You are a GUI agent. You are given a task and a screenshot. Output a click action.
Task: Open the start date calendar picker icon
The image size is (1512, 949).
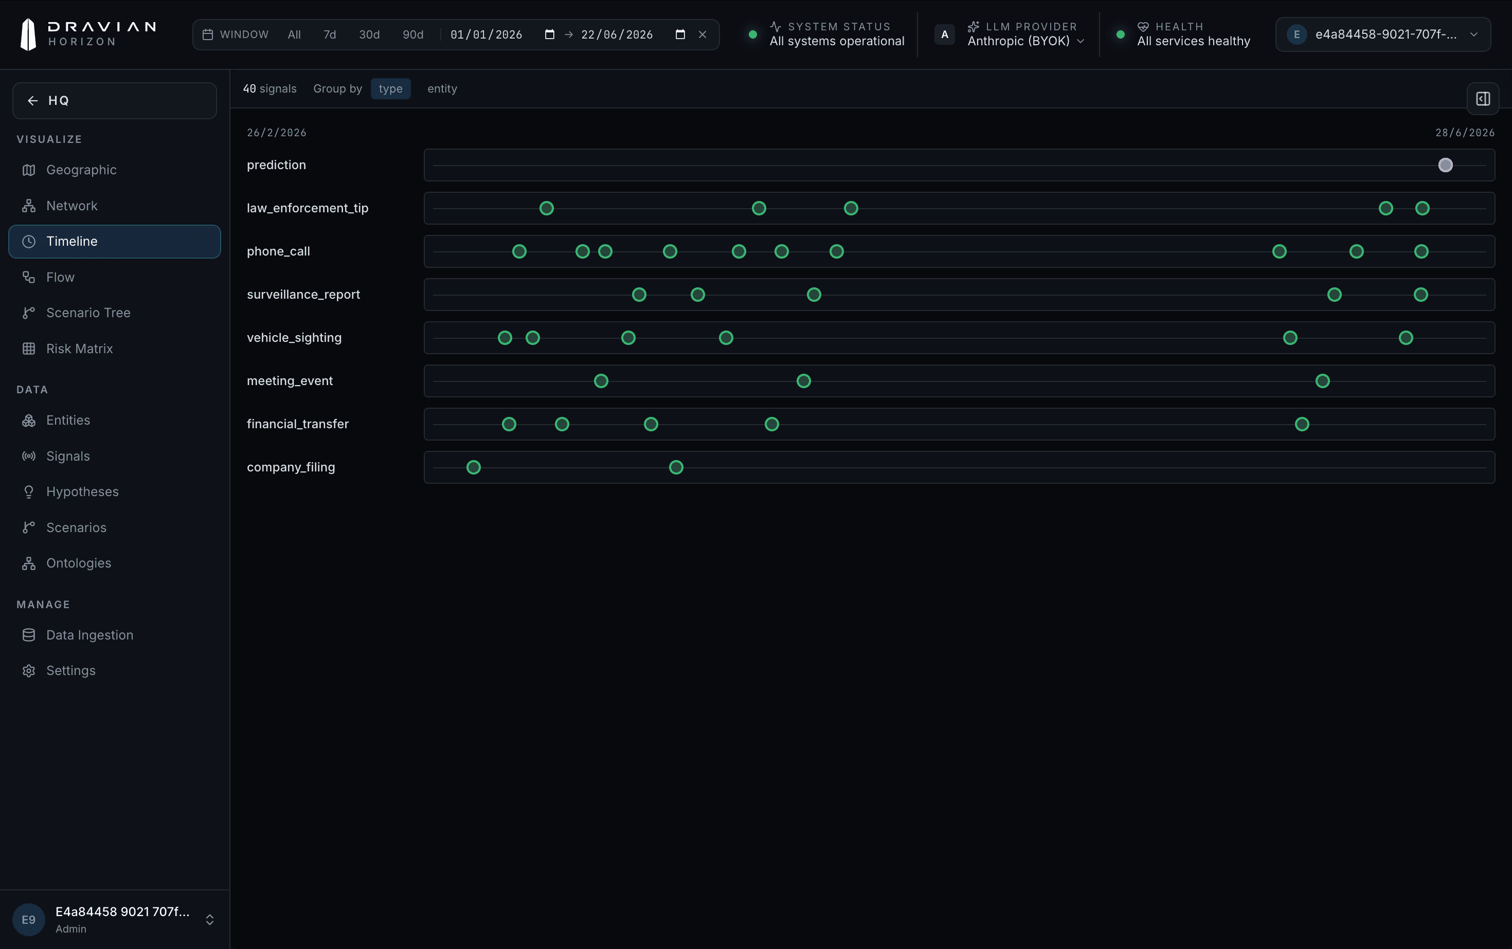(x=549, y=34)
